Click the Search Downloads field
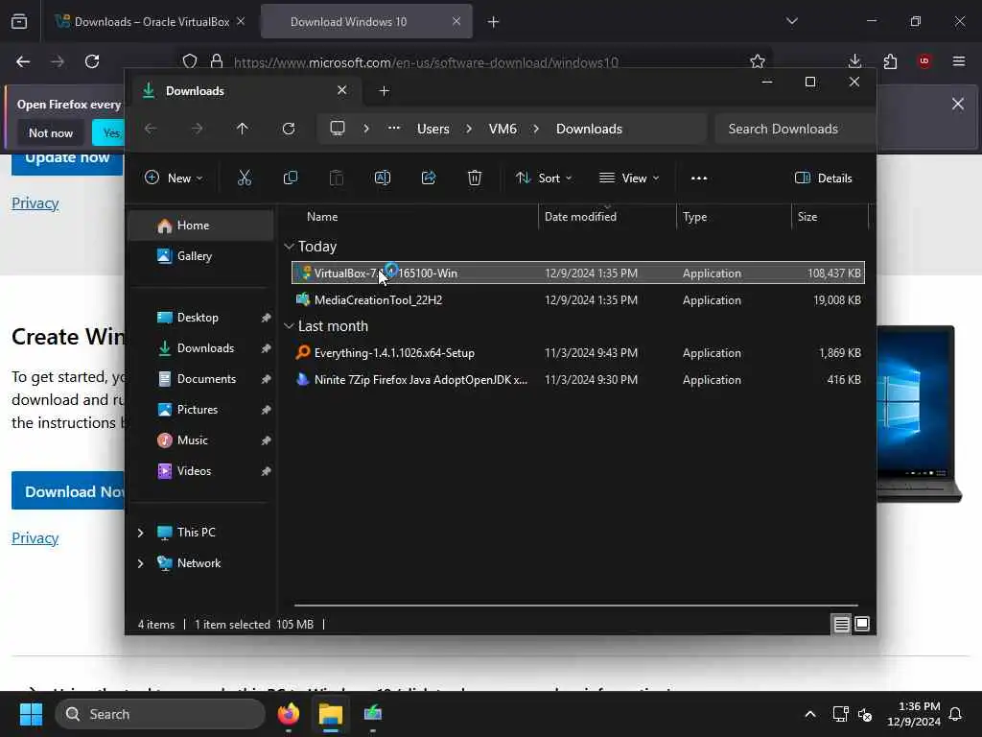982x737 pixels. (794, 129)
